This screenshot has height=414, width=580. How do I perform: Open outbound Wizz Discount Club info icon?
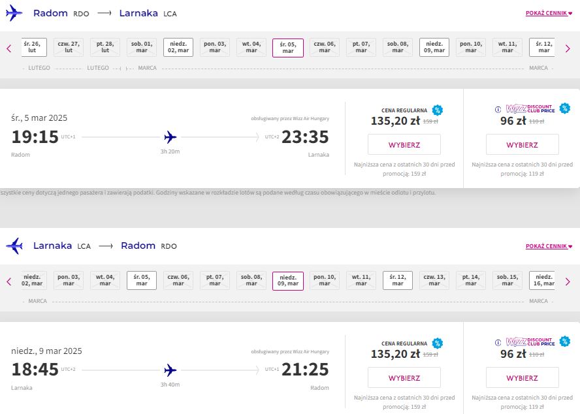point(498,110)
